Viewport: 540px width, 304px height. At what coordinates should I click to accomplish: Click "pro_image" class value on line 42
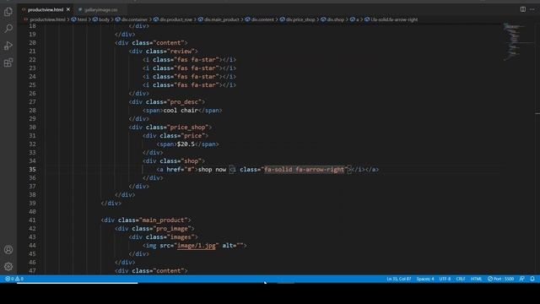click(172, 229)
